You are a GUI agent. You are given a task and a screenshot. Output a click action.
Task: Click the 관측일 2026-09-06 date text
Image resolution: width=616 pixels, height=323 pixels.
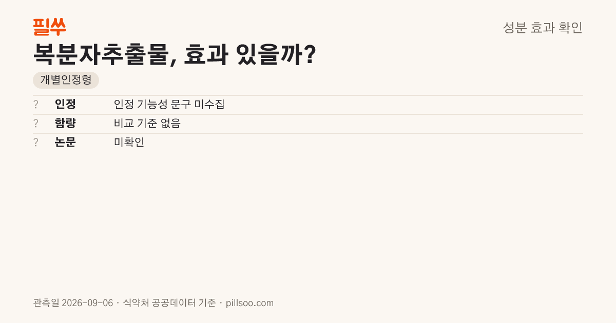[x=73, y=303]
